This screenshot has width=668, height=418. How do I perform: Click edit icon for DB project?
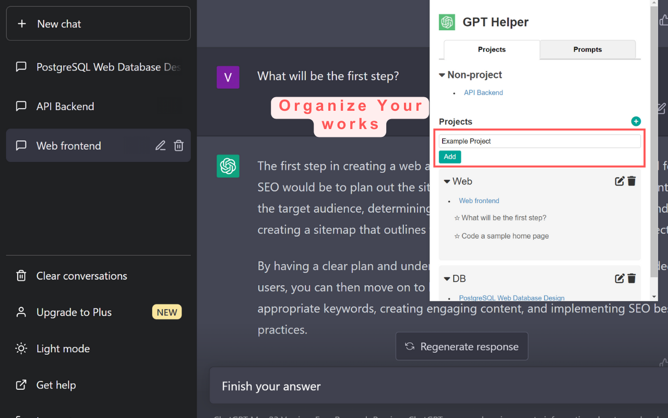click(x=619, y=278)
